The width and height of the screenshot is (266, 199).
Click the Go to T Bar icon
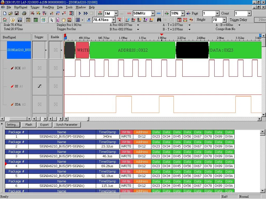pos(145,20)
